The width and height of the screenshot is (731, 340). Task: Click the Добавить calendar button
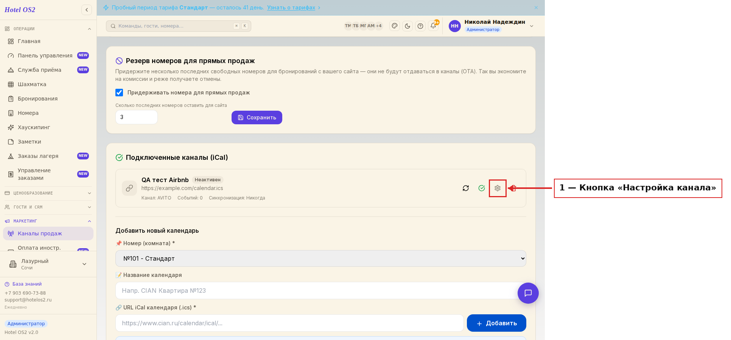point(496,323)
